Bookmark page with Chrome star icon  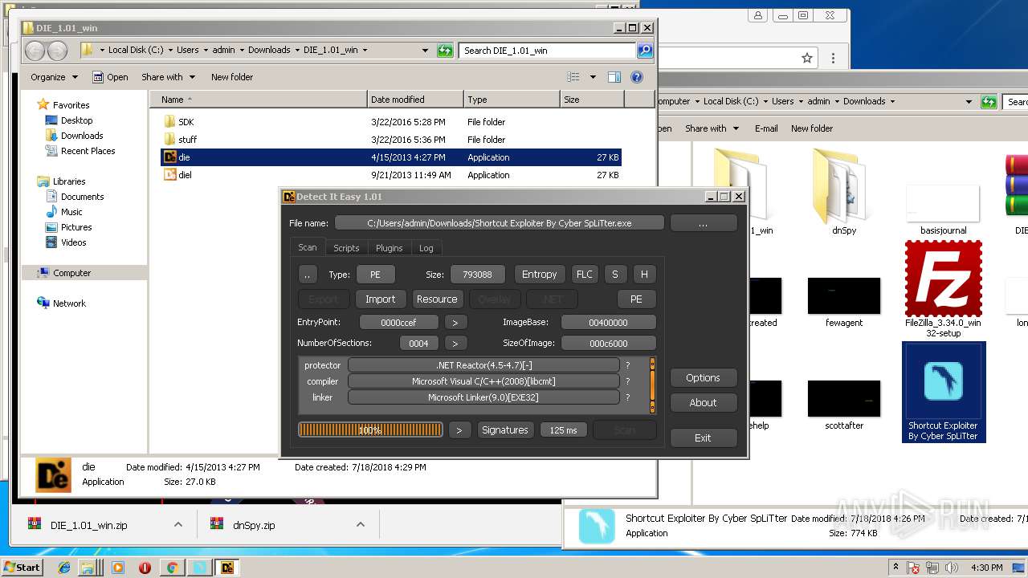[x=807, y=58]
